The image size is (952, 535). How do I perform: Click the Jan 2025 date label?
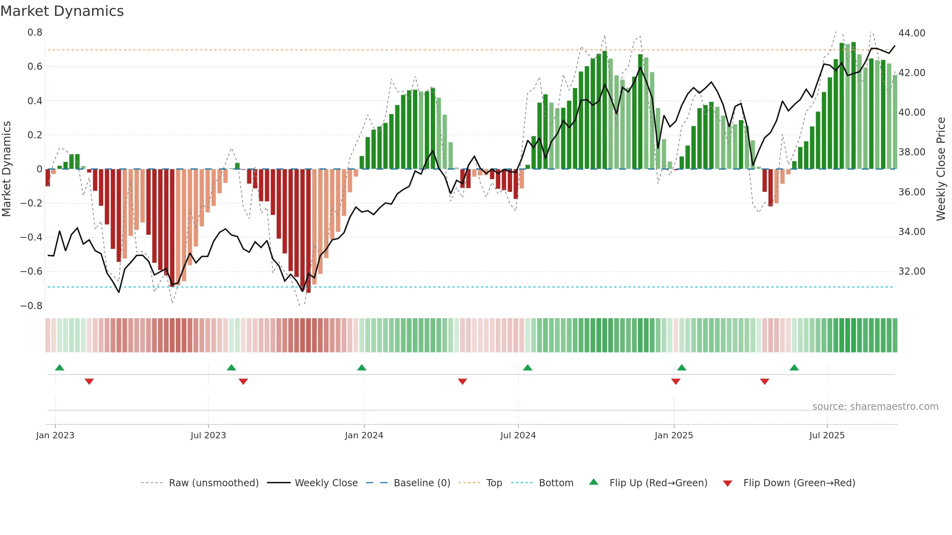674,436
